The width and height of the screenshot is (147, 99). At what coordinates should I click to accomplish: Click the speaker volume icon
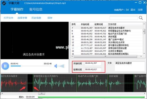click(x=56, y=66)
